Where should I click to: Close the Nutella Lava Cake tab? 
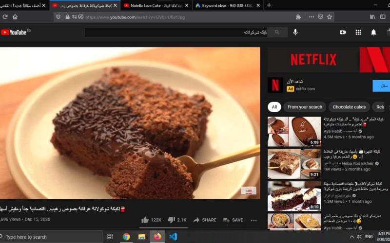tap(187, 5)
